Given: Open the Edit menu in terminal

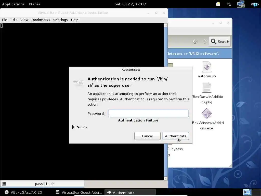Looking at the screenshot, I should tap(14, 20).
